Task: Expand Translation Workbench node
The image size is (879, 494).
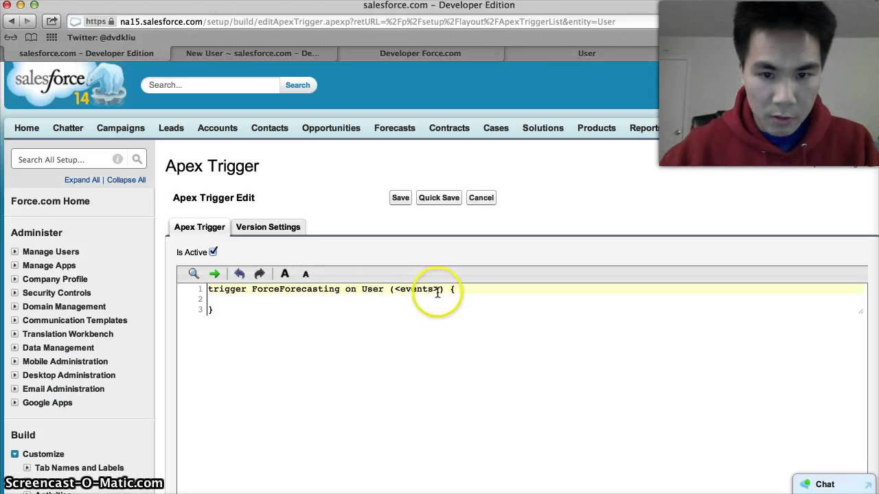Action: [15, 334]
